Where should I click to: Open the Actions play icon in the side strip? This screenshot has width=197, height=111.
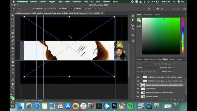tap(133, 20)
